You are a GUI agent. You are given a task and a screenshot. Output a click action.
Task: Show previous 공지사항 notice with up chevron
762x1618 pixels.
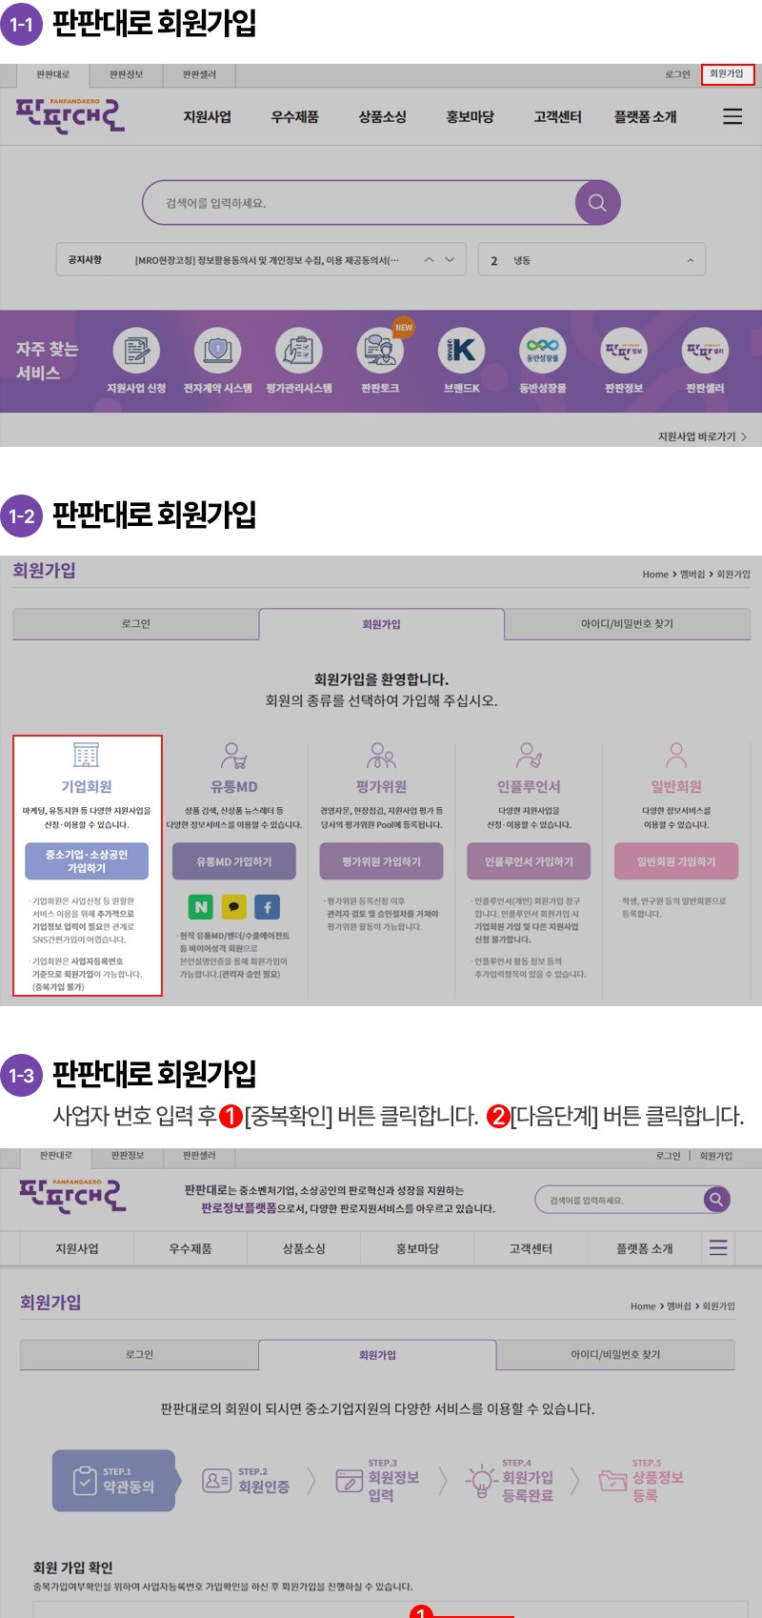pos(430,260)
